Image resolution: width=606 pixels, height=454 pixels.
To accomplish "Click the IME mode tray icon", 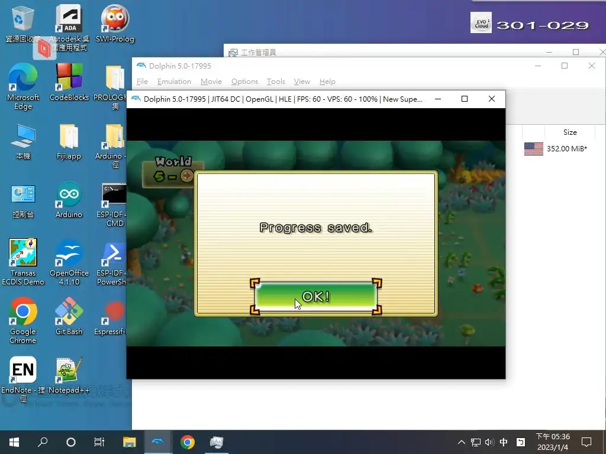I will [x=521, y=442].
